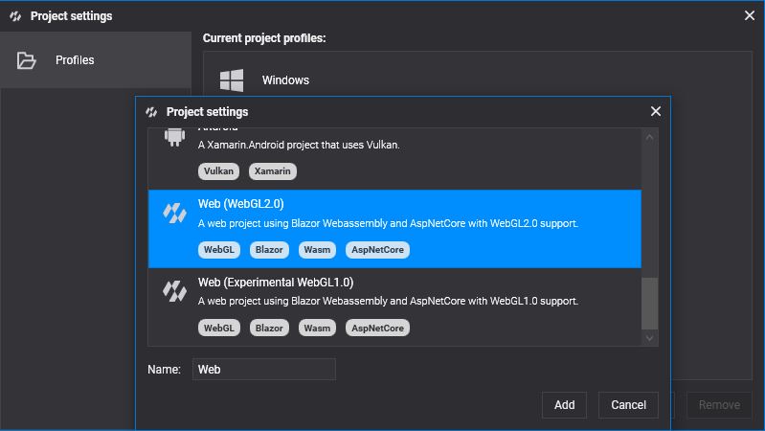Select the Web (WebGL2.0) template icon
765x431 pixels.
coord(174,214)
